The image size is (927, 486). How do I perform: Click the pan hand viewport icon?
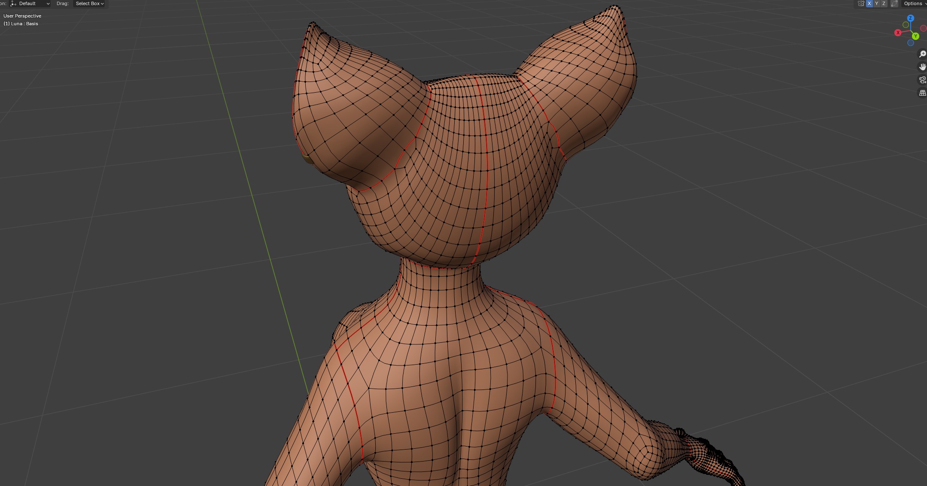point(922,67)
